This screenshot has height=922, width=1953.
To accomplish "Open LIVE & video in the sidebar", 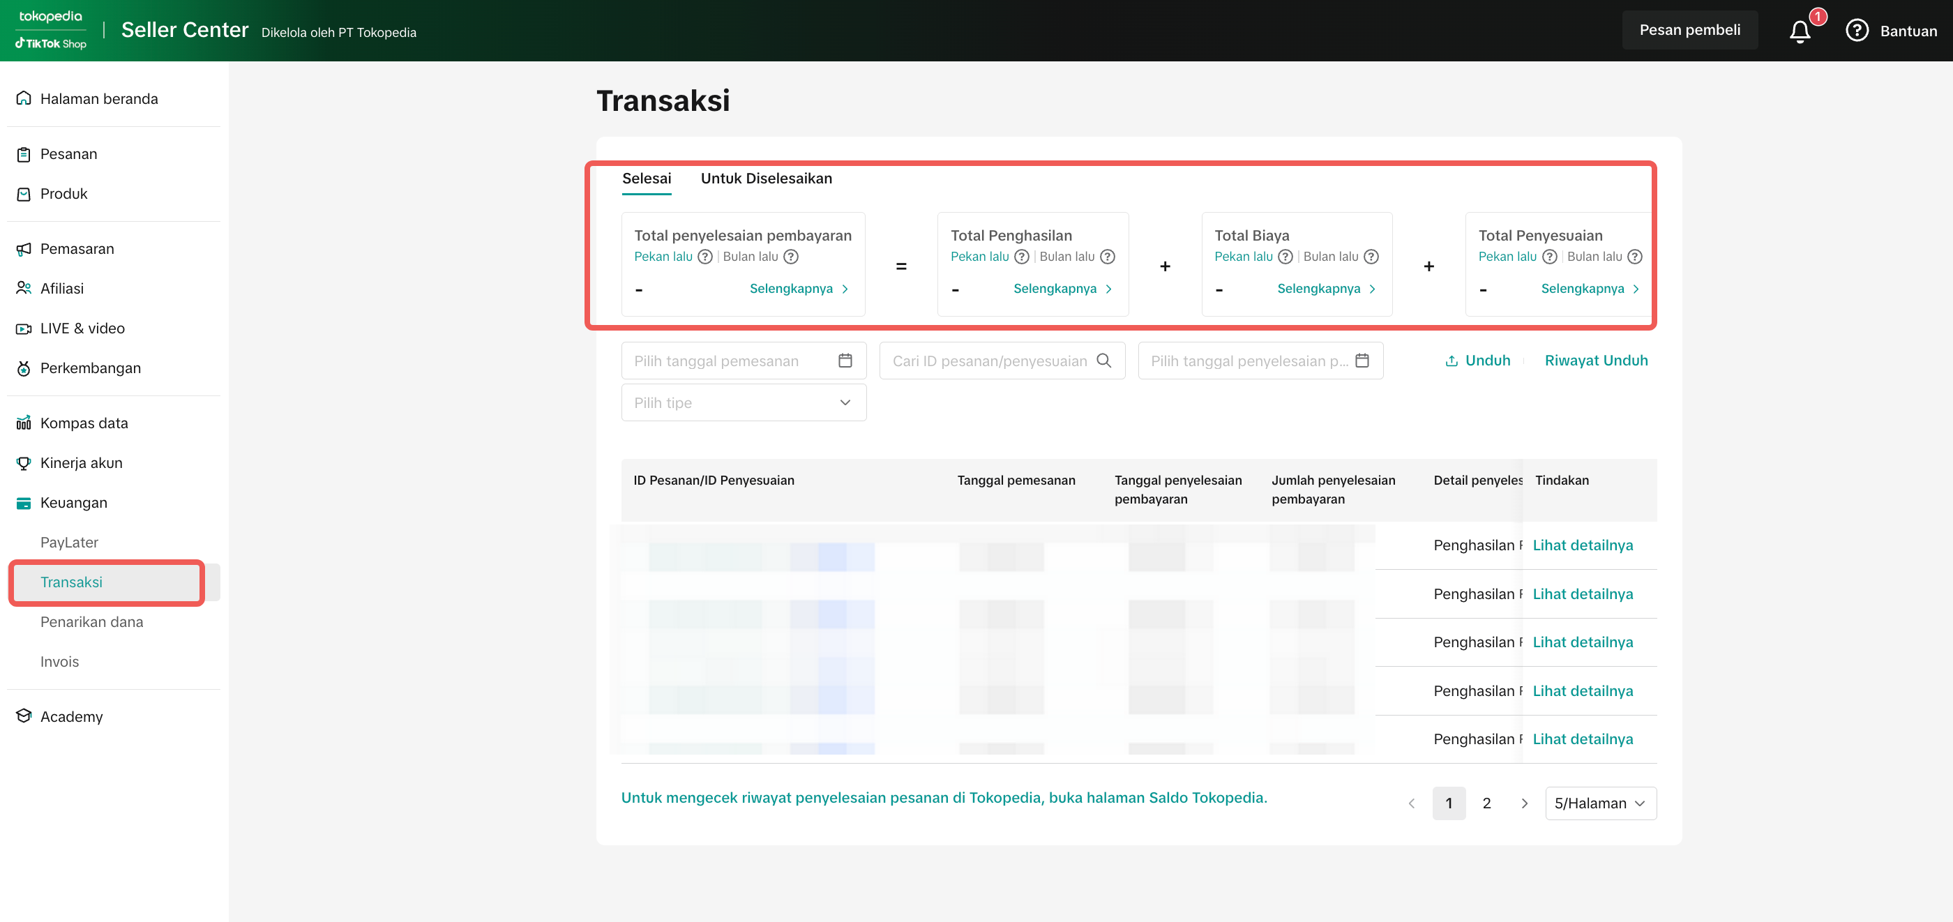I will (82, 328).
